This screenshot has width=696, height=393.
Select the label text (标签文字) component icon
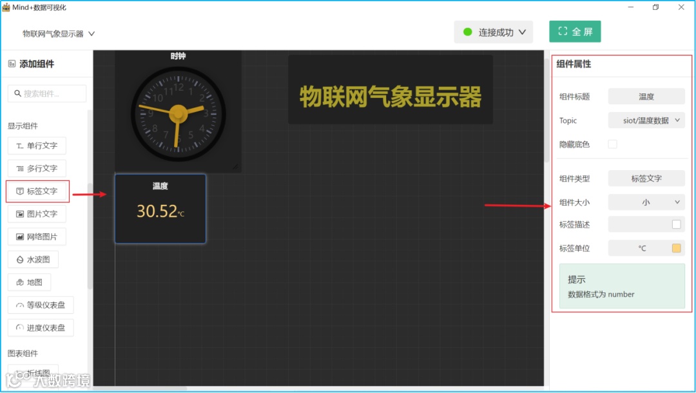coord(19,191)
